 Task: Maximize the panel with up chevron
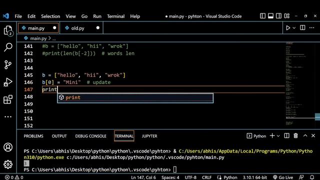tap(305, 135)
